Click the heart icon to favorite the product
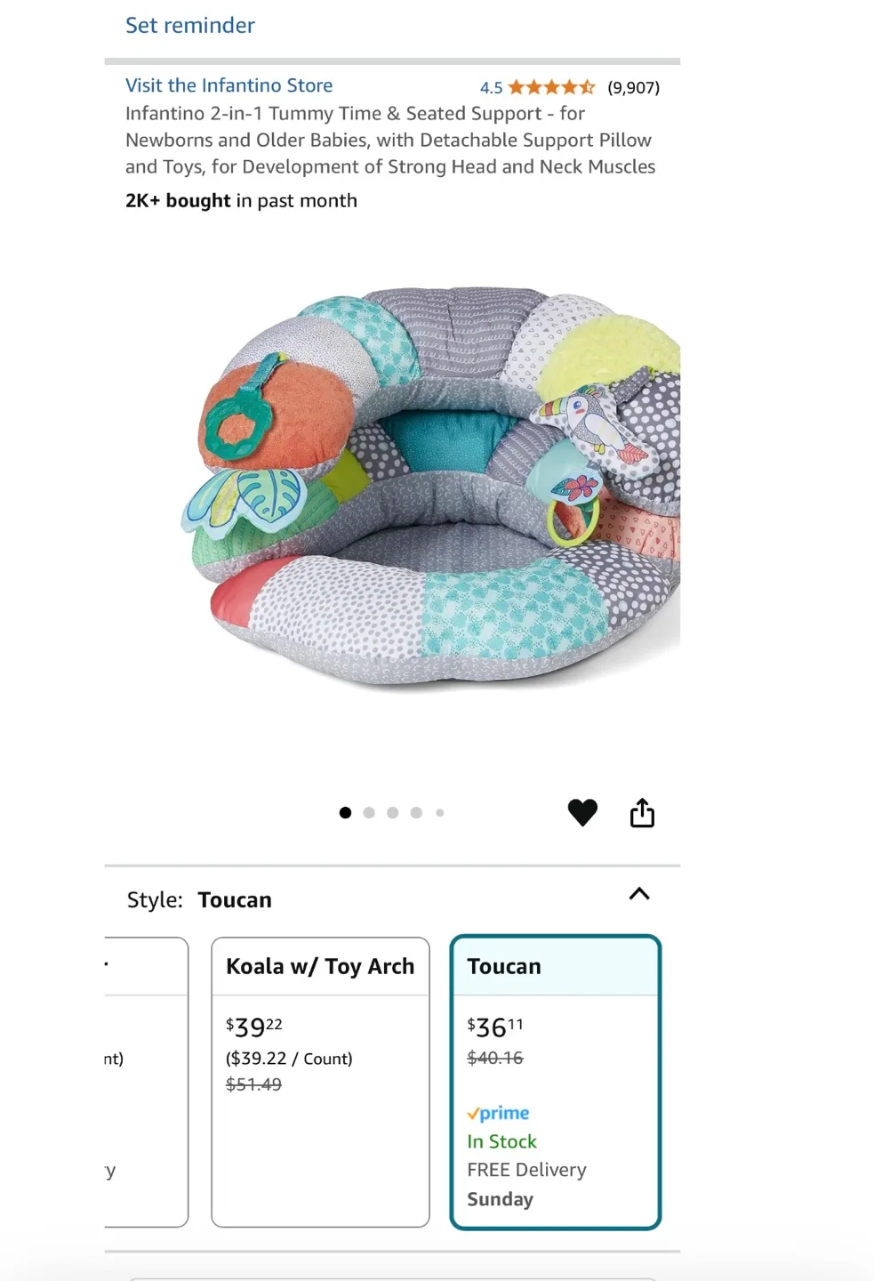The width and height of the screenshot is (874, 1281). coord(582,811)
